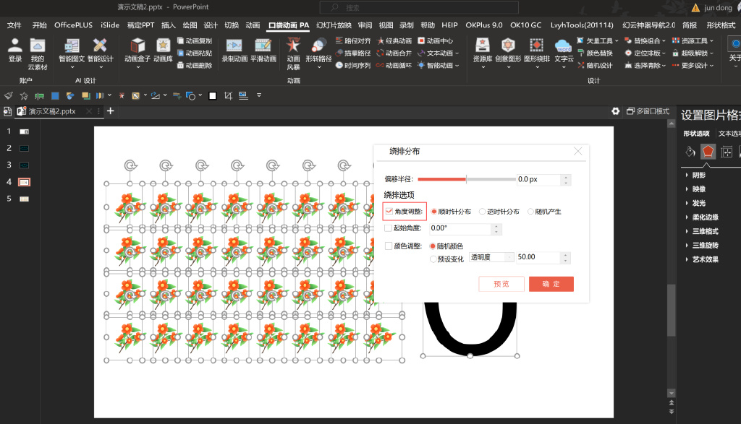Switch to 形状选项 tab in format pane
Screen dimensions: 741x424
coord(697,134)
